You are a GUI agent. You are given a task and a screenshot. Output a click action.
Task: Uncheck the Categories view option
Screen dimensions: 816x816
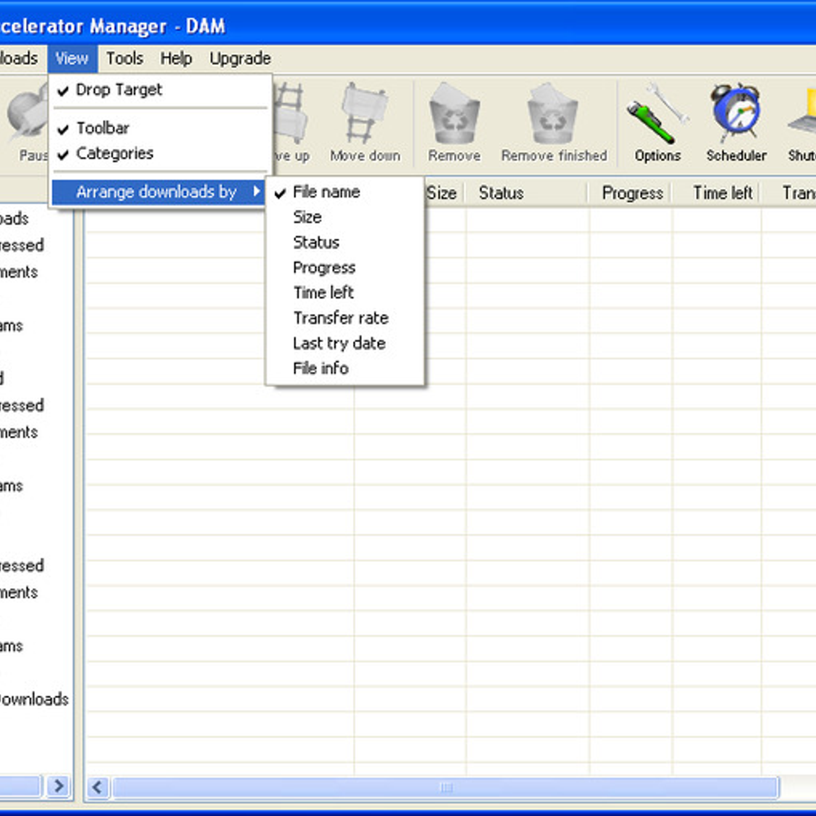160,154
